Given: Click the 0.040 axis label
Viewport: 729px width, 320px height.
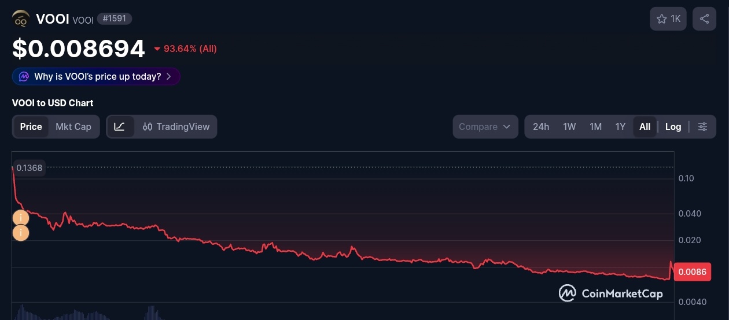Looking at the screenshot, I should (x=690, y=214).
